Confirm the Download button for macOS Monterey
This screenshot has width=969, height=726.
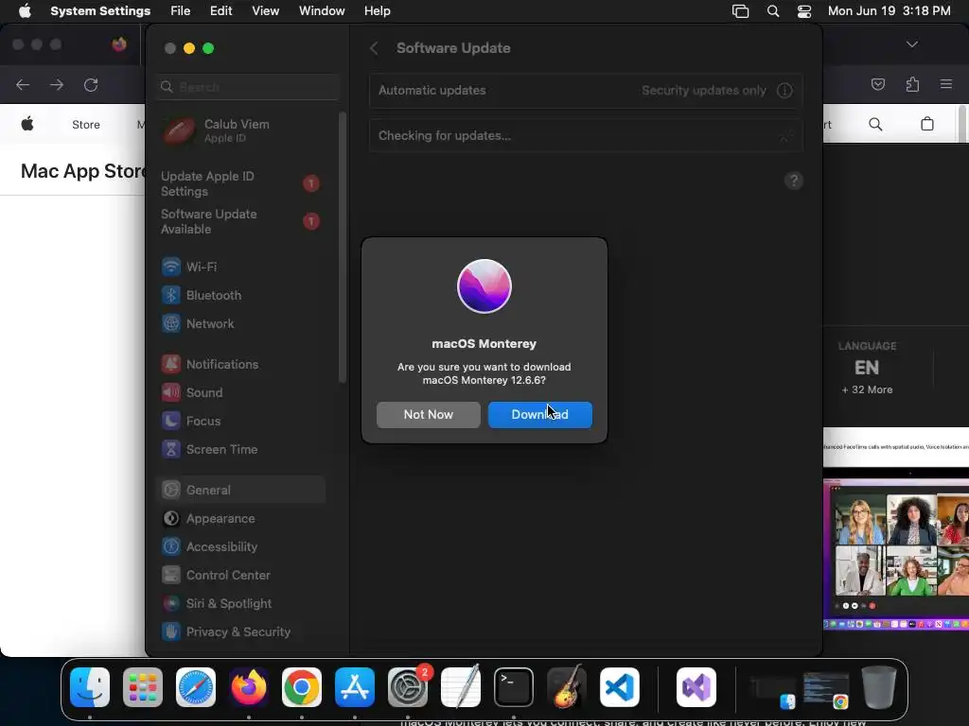point(540,414)
